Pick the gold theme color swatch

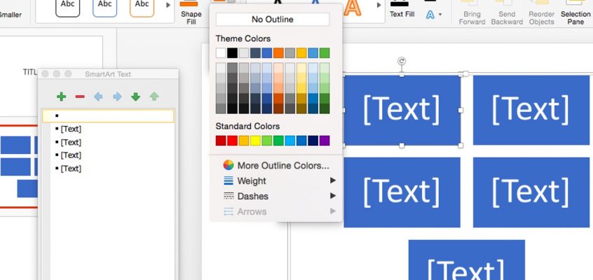pyautogui.click(x=301, y=52)
